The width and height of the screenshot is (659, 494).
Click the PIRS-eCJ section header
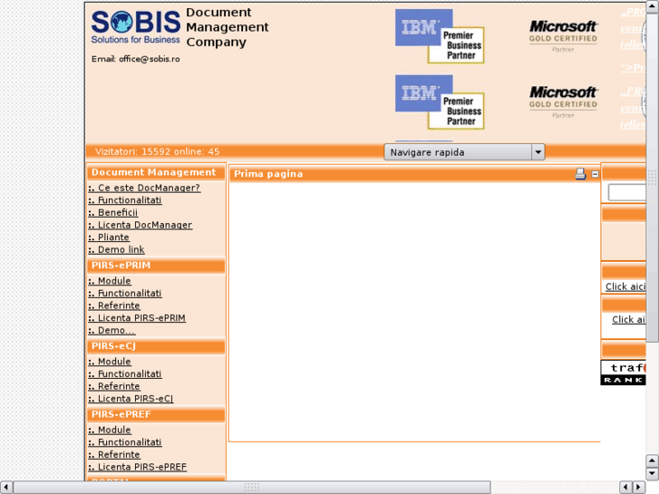click(156, 346)
